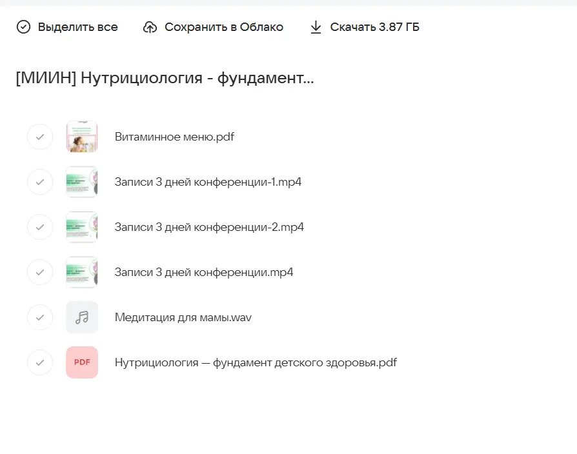
Task: Click Сохранить в Облако label
Action: point(223,27)
